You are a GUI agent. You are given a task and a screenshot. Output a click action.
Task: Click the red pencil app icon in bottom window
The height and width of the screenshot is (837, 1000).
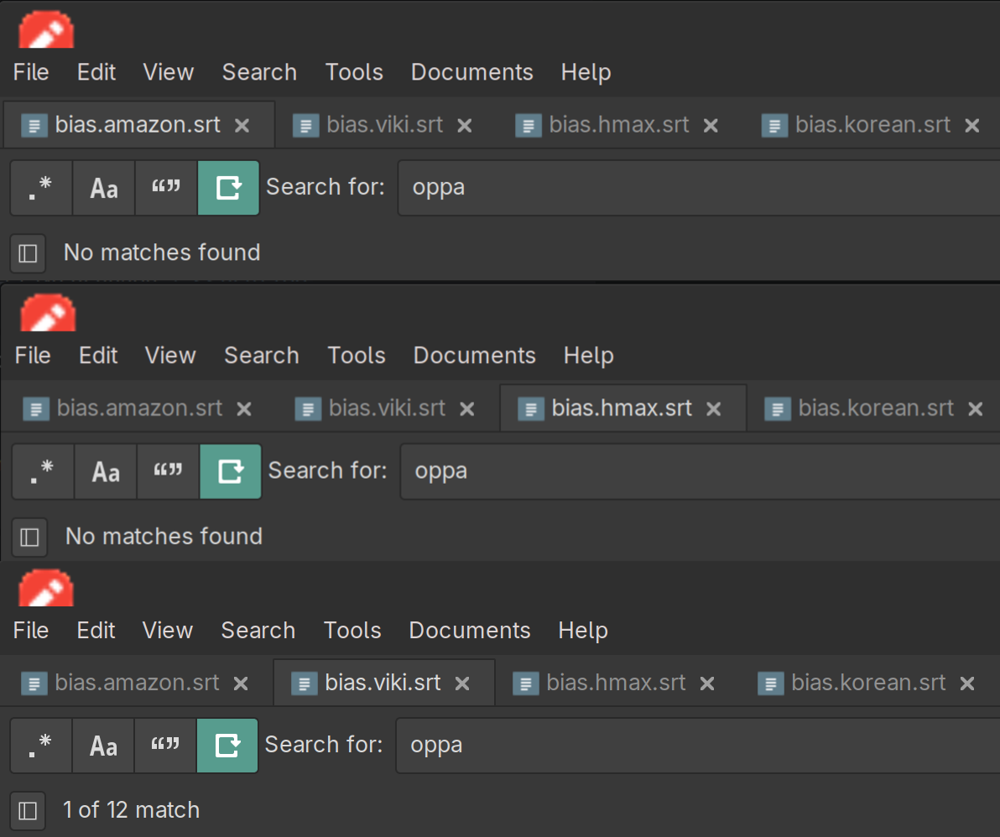(x=46, y=588)
